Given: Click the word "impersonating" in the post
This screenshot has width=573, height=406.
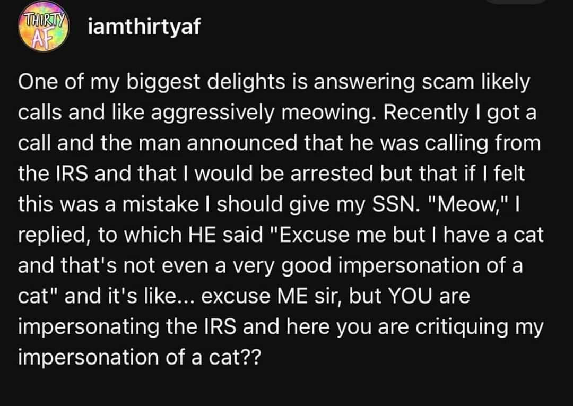Looking at the screenshot, I should point(89,327).
